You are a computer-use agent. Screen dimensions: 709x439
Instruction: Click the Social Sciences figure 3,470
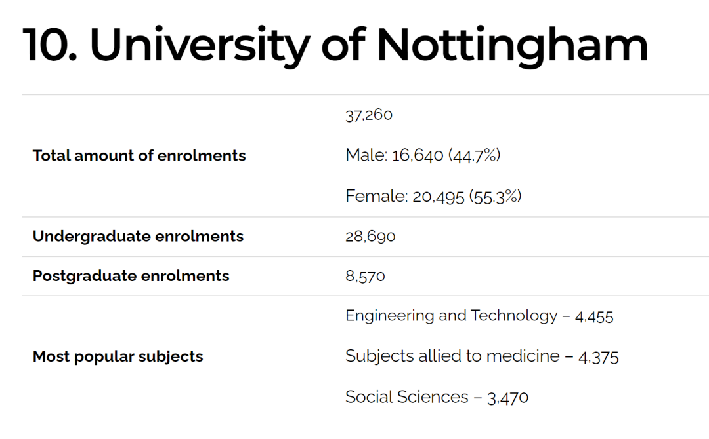coord(507,398)
